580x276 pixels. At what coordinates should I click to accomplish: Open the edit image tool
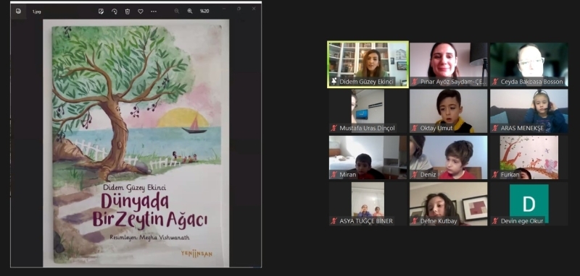101,12
